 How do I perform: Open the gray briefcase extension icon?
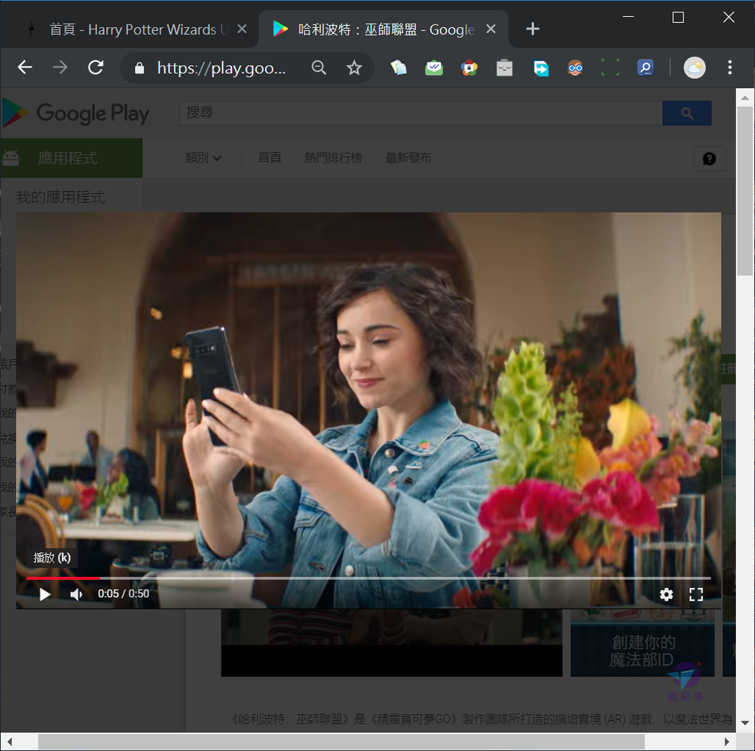pos(504,67)
